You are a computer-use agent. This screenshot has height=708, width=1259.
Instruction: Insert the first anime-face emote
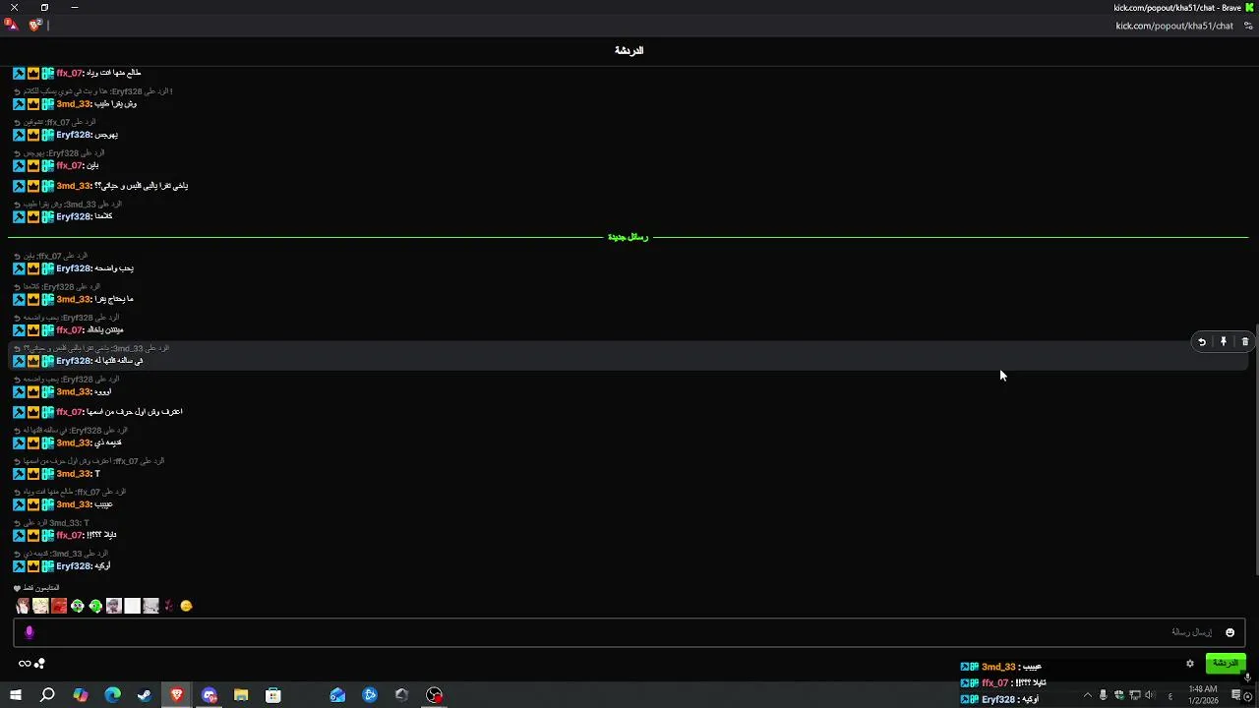23,606
